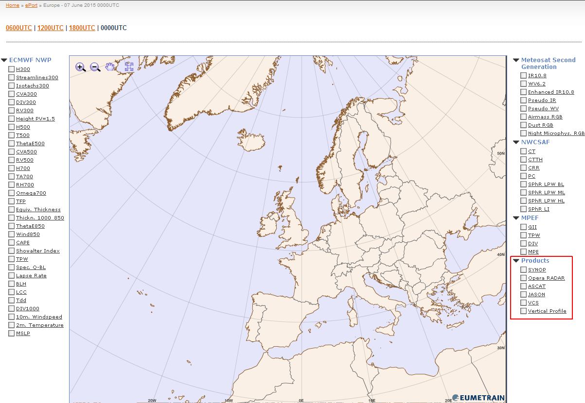585x403 pixels.
Task: Open the ePort breadcrumb link
Action: 32,5
